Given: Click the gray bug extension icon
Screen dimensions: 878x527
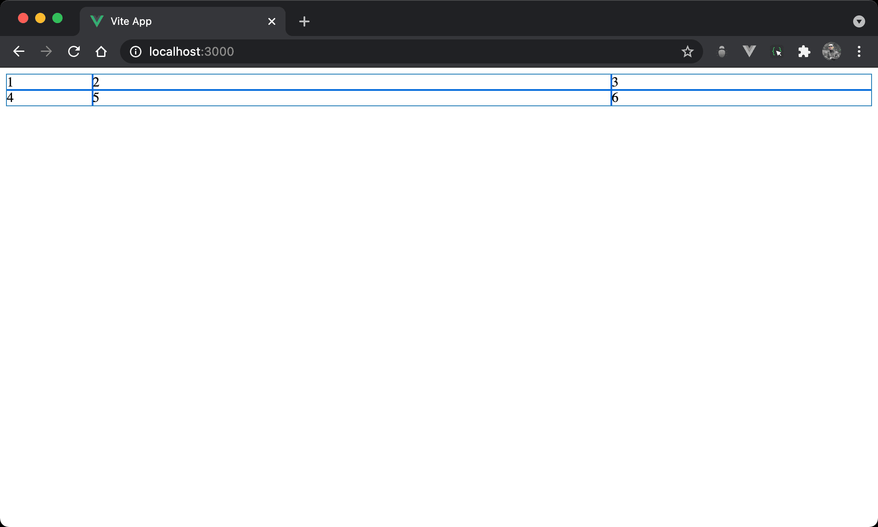Looking at the screenshot, I should click(x=722, y=52).
